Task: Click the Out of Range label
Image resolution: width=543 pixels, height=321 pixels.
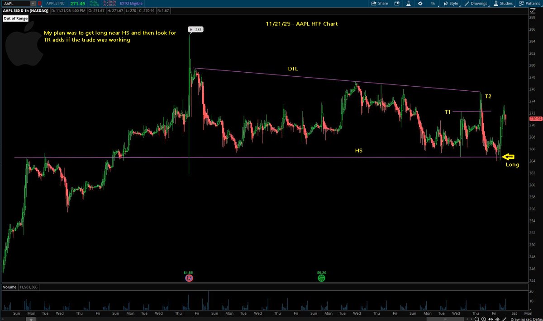Action: pyautogui.click(x=15, y=19)
